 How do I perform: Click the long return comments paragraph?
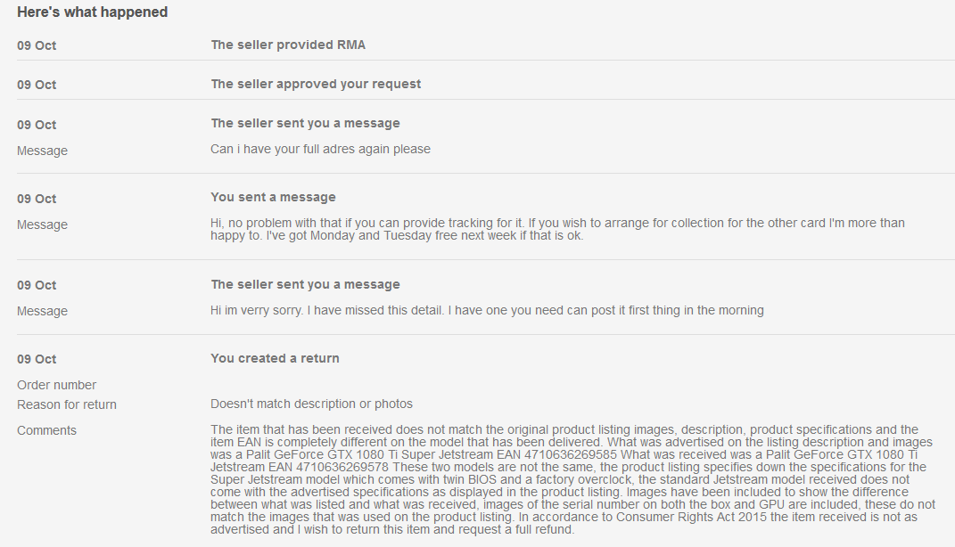coord(572,479)
